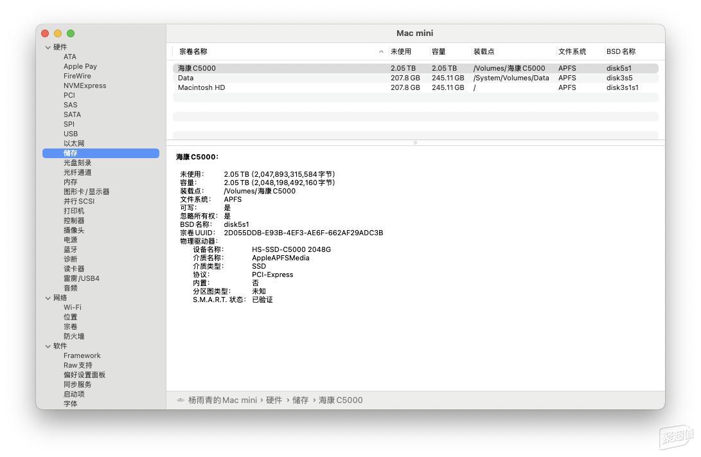Select 并行 SCSI in the sidebar

79,201
